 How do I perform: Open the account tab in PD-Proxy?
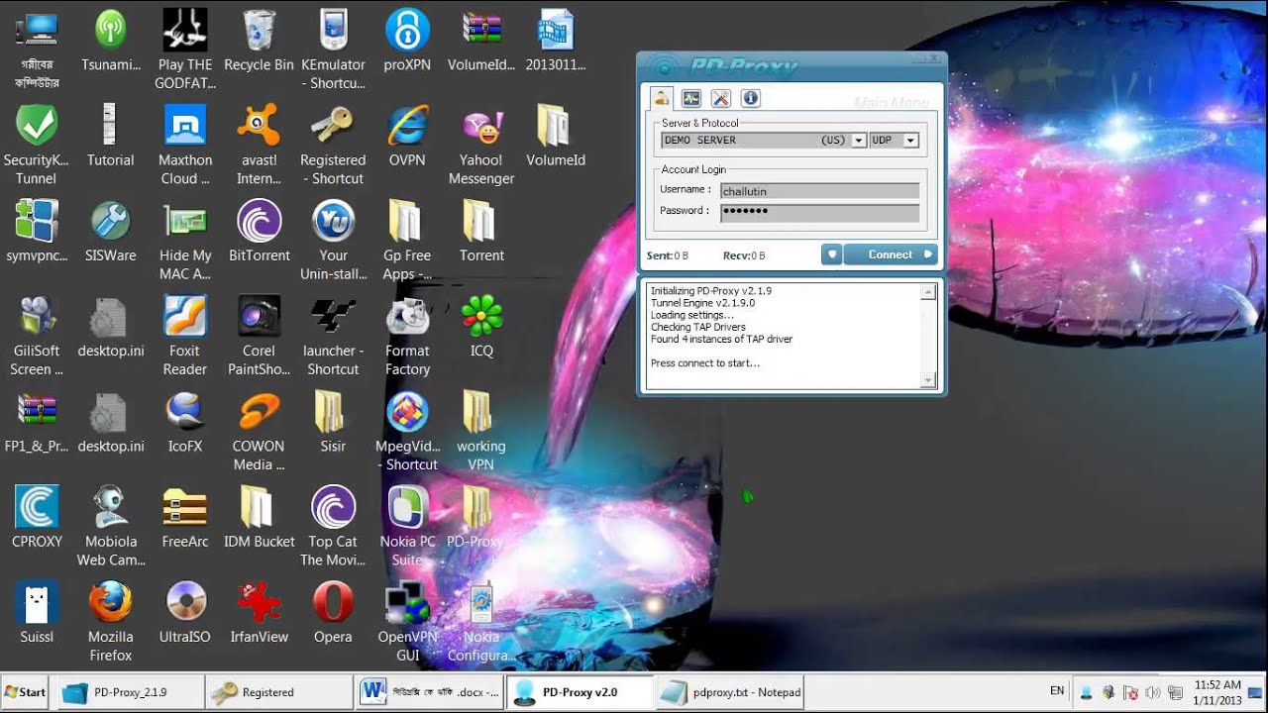pos(662,98)
